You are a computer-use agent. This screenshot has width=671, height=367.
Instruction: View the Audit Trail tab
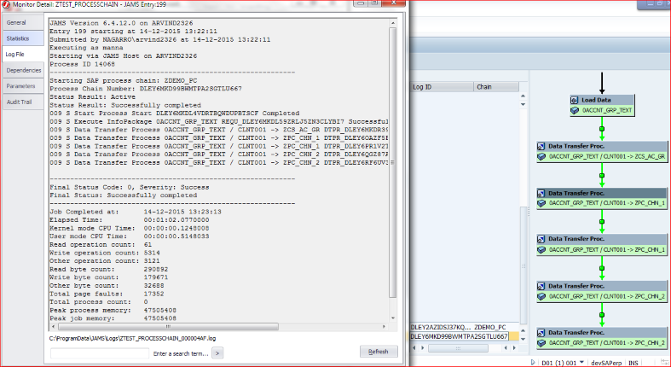point(23,102)
